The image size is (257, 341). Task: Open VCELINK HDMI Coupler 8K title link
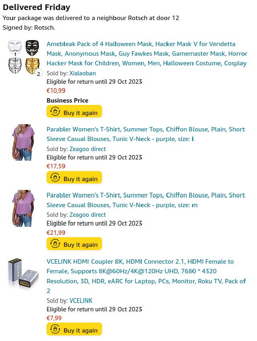(146, 276)
